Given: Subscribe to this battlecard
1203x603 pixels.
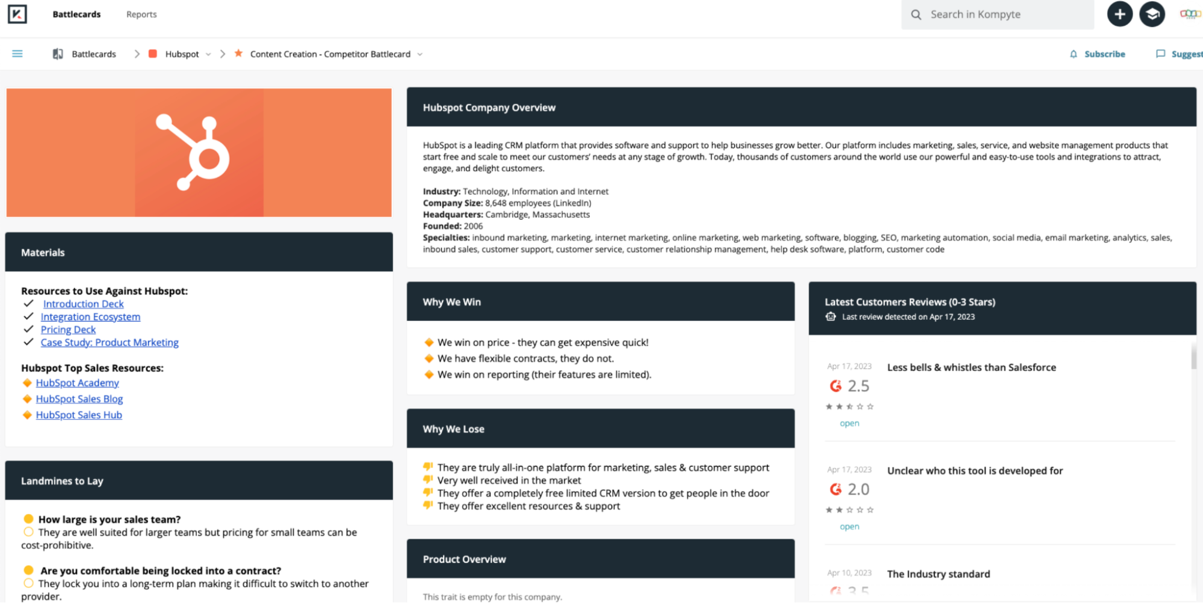Looking at the screenshot, I should pyautogui.click(x=1104, y=54).
